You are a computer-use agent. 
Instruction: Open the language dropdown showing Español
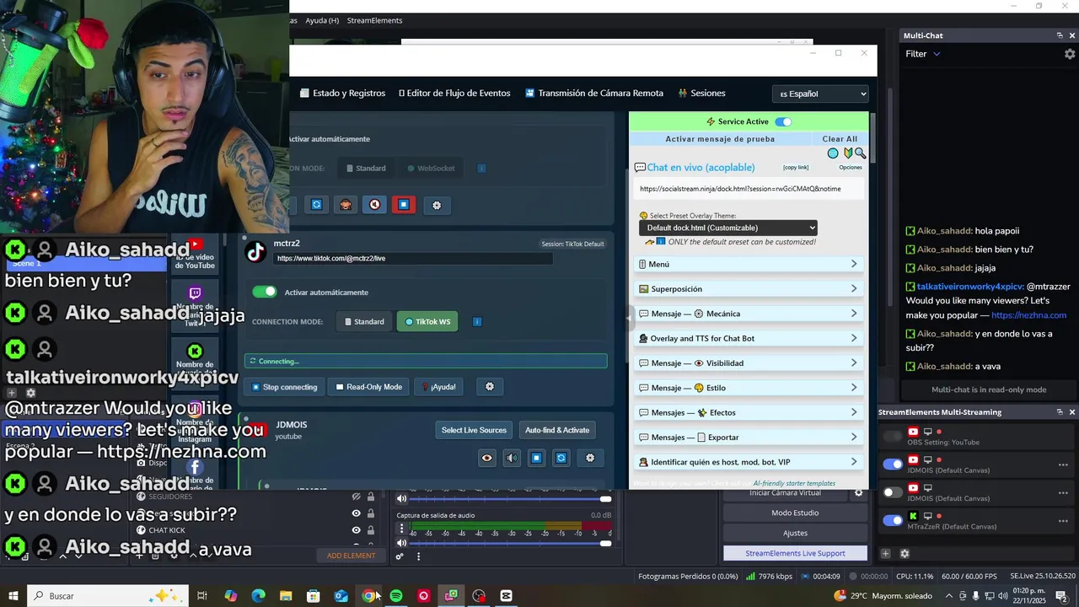(820, 94)
